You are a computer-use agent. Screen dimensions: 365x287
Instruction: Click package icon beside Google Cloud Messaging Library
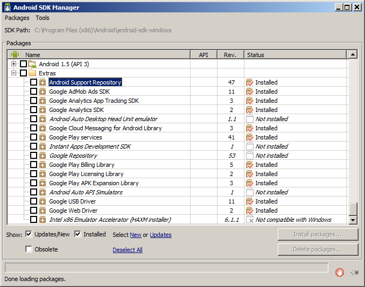coord(43,128)
